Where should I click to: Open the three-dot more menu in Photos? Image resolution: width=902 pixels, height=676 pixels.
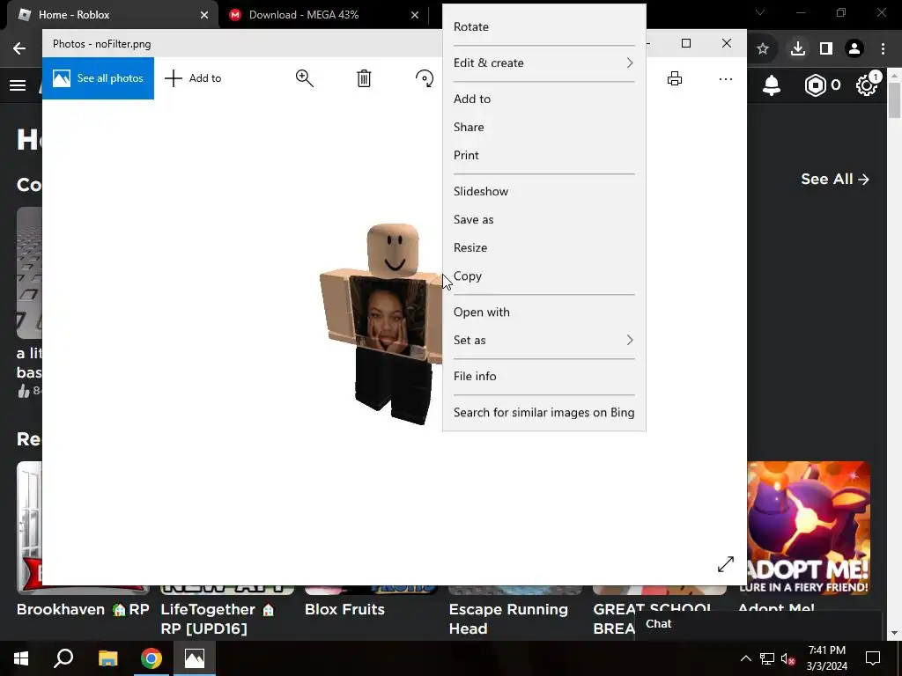pyautogui.click(x=726, y=78)
